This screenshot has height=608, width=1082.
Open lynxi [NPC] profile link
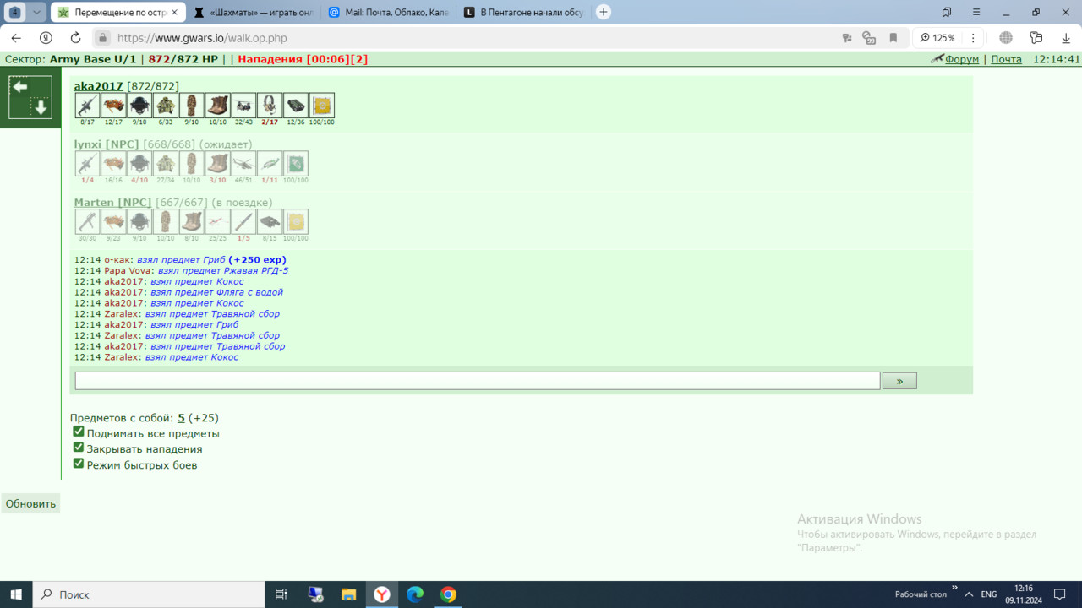[x=107, y=144]
